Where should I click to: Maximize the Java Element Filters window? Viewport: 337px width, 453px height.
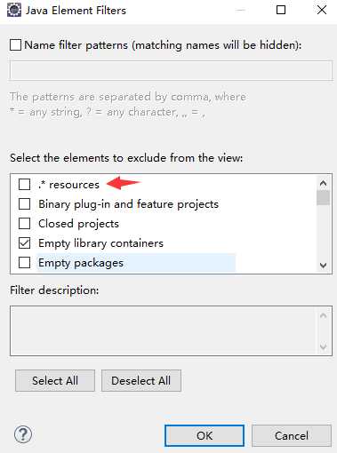[281, 11]
